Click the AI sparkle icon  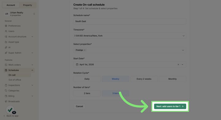(6, 47)
